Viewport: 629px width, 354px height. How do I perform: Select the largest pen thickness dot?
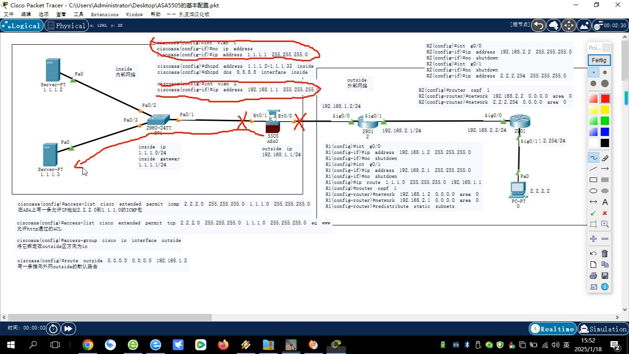pyautogui.click(x=605, y=83)
